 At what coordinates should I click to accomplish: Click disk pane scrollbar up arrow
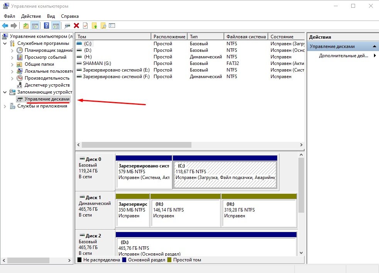pos(301,155)
